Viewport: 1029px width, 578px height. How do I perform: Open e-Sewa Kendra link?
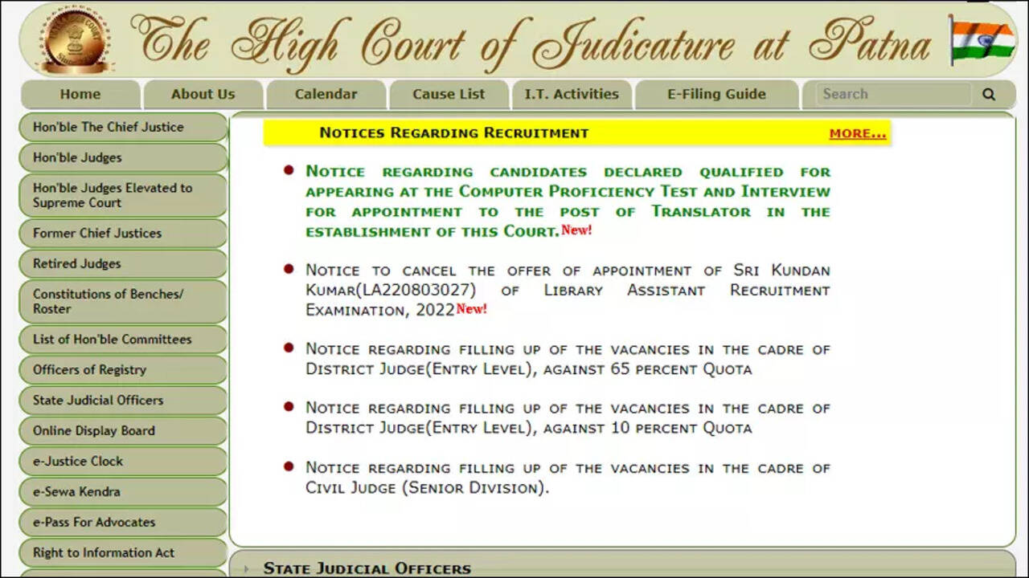123,491
